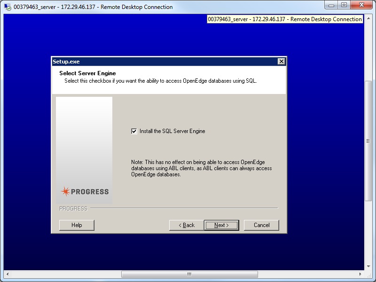Click the checkbox description about using SQL
376x282 pixels.
click(x=161, y=81)
